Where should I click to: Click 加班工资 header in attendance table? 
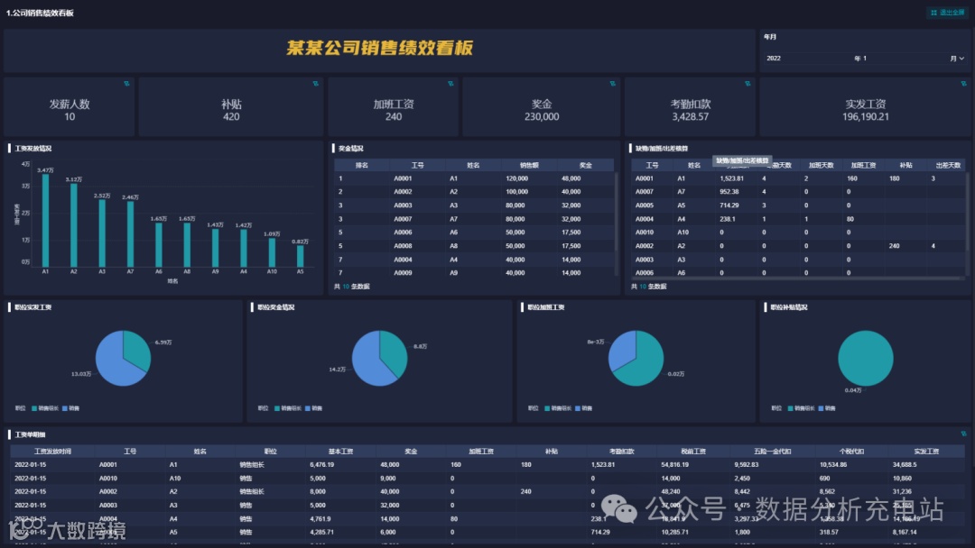coord(863,165)
